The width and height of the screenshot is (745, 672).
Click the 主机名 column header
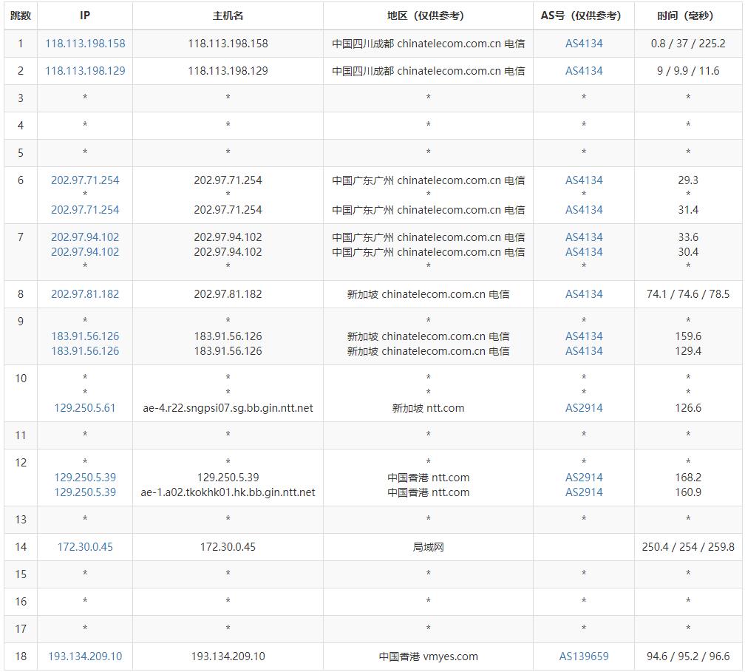pos(228,16)
